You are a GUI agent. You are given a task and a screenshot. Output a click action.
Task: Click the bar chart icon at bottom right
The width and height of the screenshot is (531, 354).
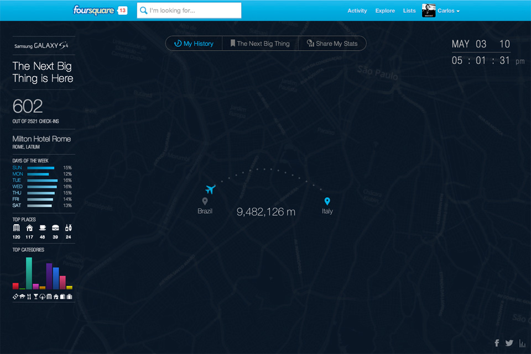[521, 343]
